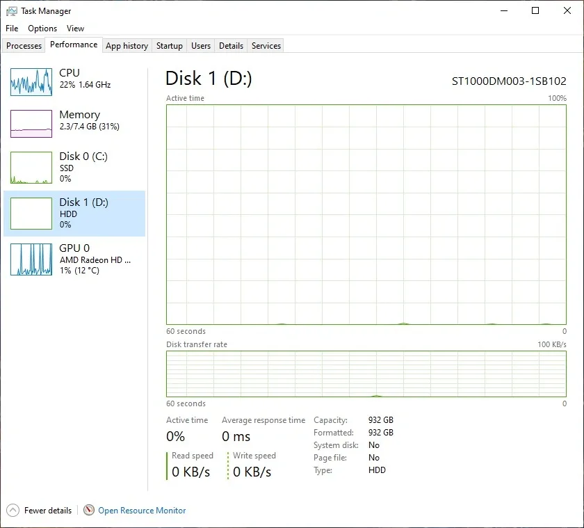584x528 pixels.
Task: Collapse view with Fewer details arrow
Action: pyautogui.click(x=13, y=510)
